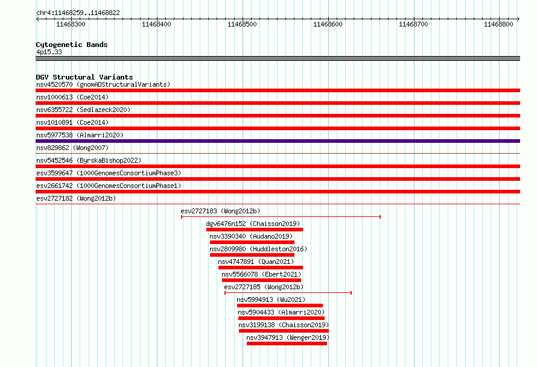Select the nsv2809980 red variant bar
537x367 pixels.
click(252, 255)
